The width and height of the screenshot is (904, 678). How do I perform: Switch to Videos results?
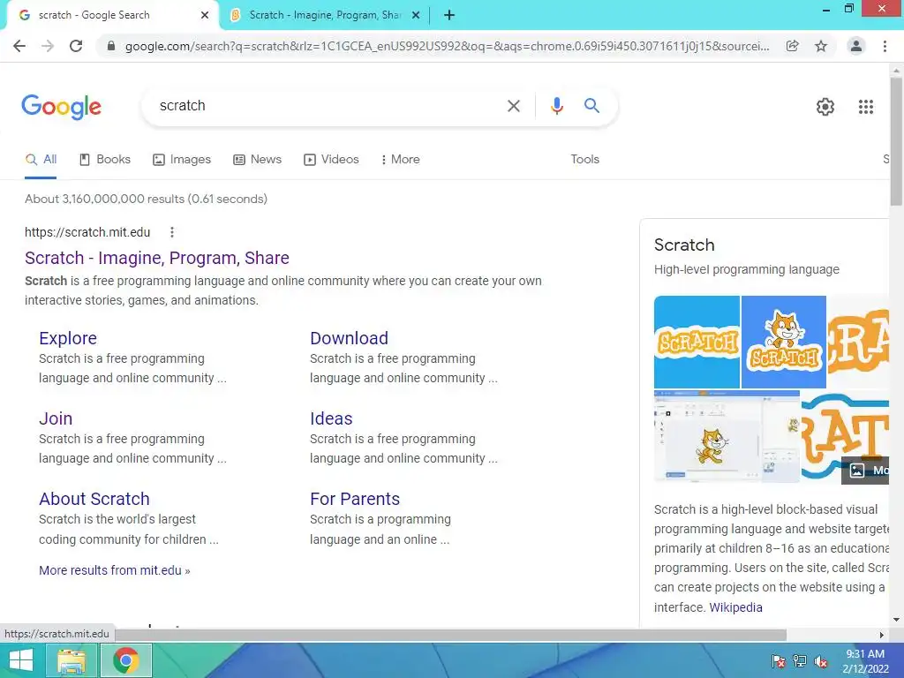coord(331,160)
